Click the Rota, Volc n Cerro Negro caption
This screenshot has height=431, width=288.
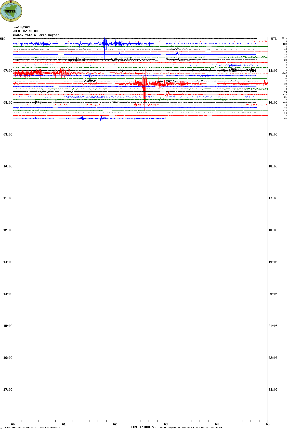coord(36,35)
